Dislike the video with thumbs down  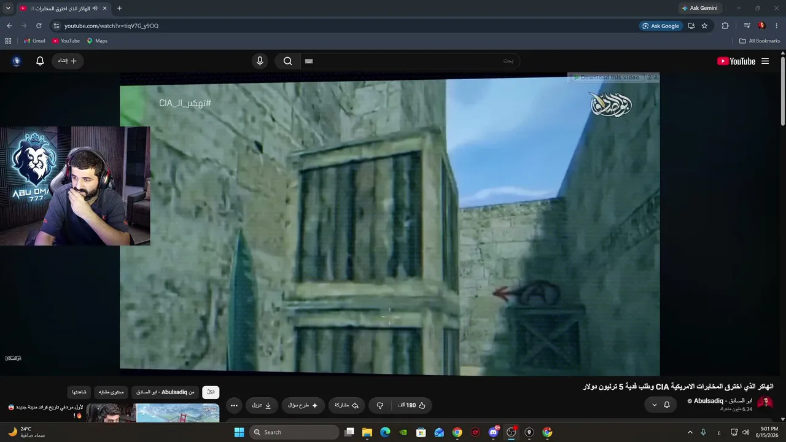tap(380, 405)
